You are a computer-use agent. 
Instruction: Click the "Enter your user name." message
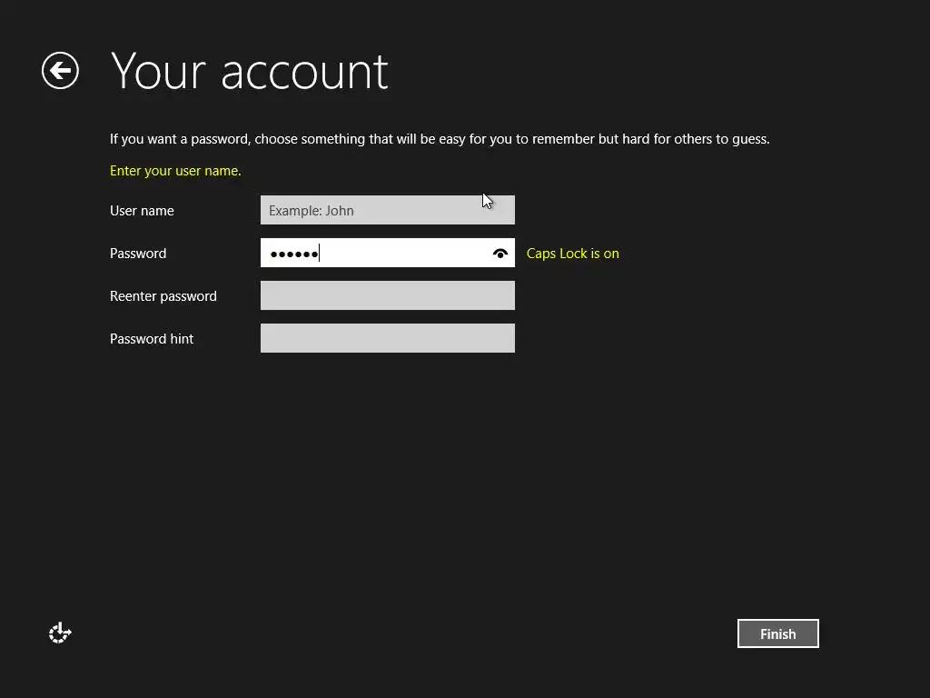(x=175, y=171)
